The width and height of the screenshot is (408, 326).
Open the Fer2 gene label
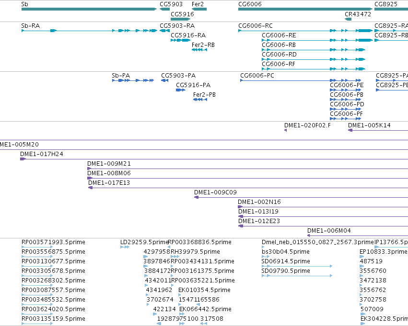pos(198,4)
